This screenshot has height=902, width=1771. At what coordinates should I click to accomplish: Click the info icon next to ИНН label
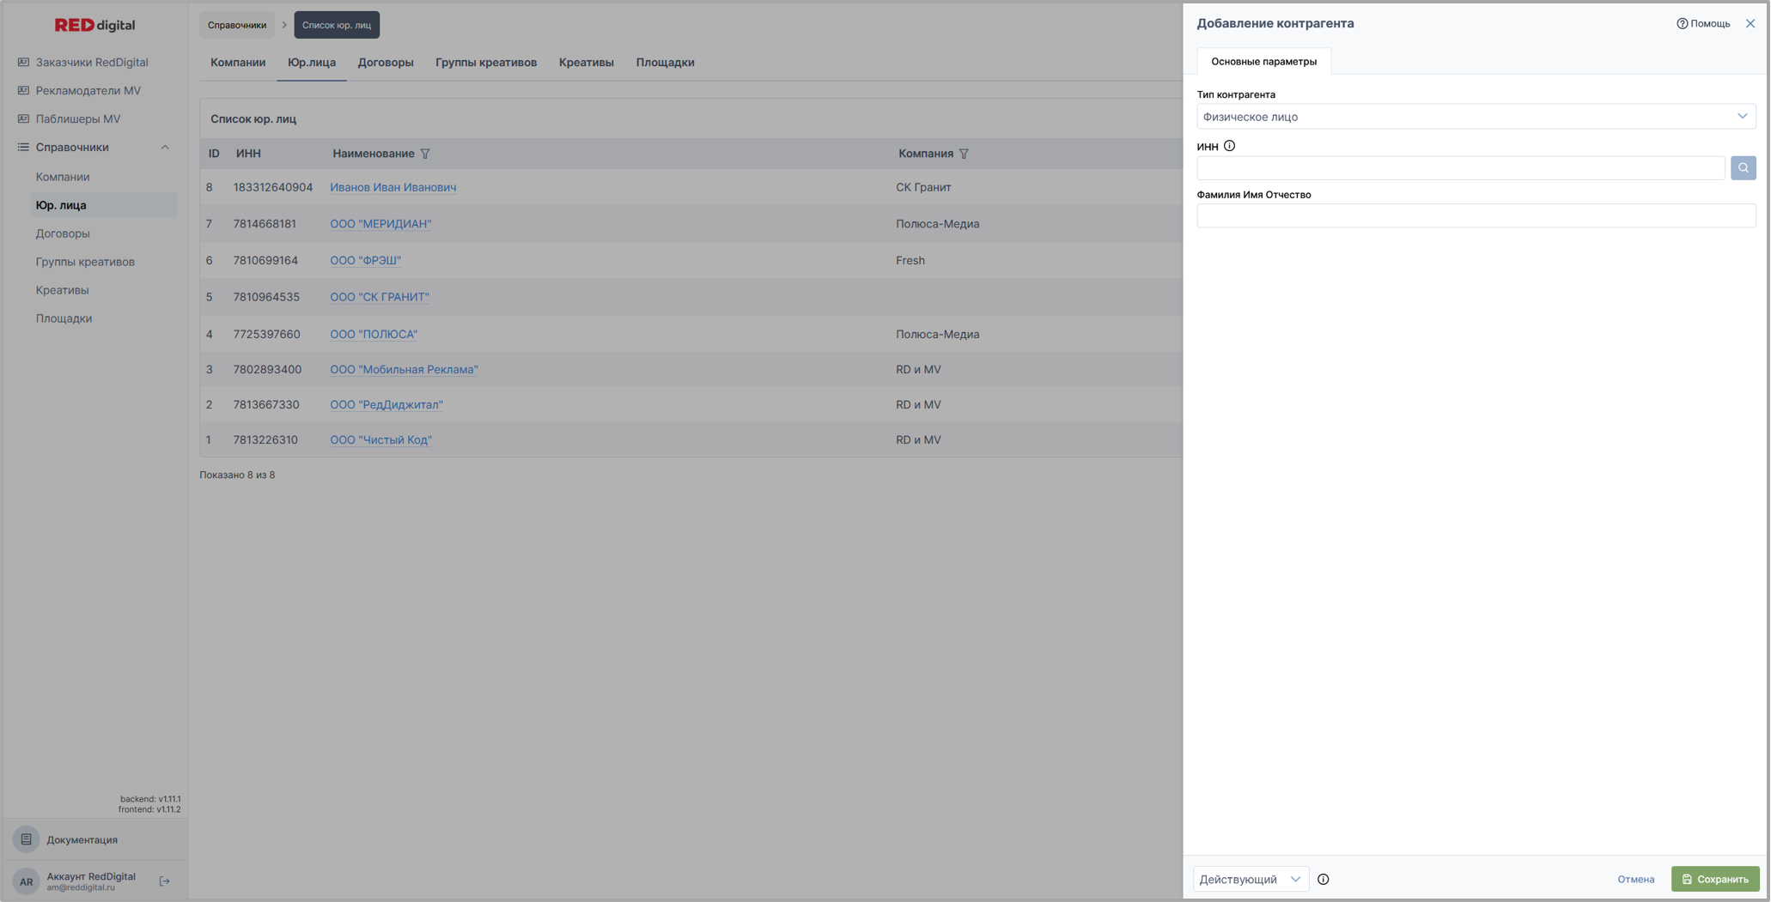click(1229, 146)
